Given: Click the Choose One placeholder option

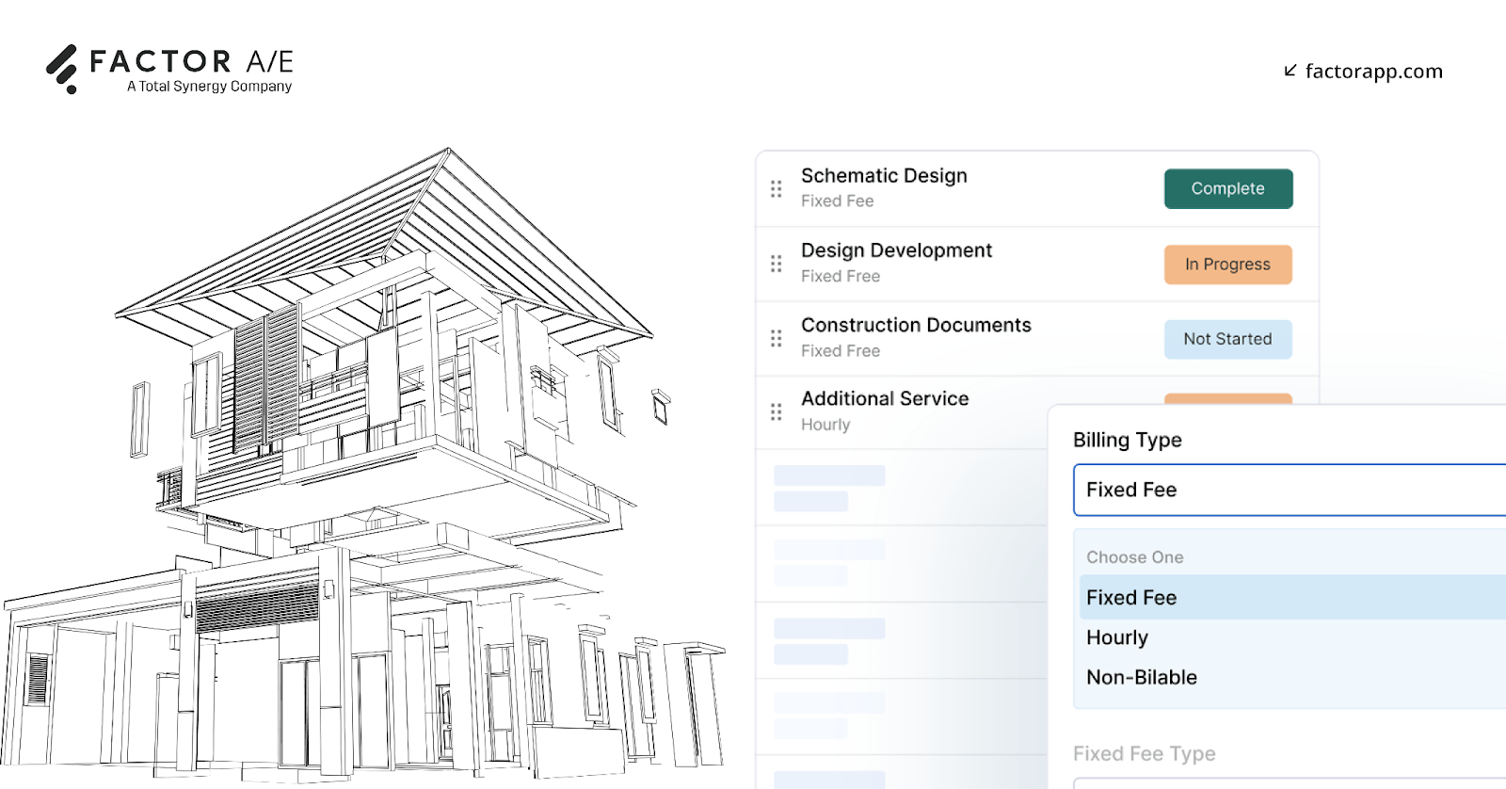Looking at the screenshot, I should [1135, 557].
